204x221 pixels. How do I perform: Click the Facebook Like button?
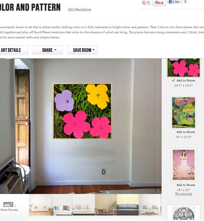(x=174, y=2)
